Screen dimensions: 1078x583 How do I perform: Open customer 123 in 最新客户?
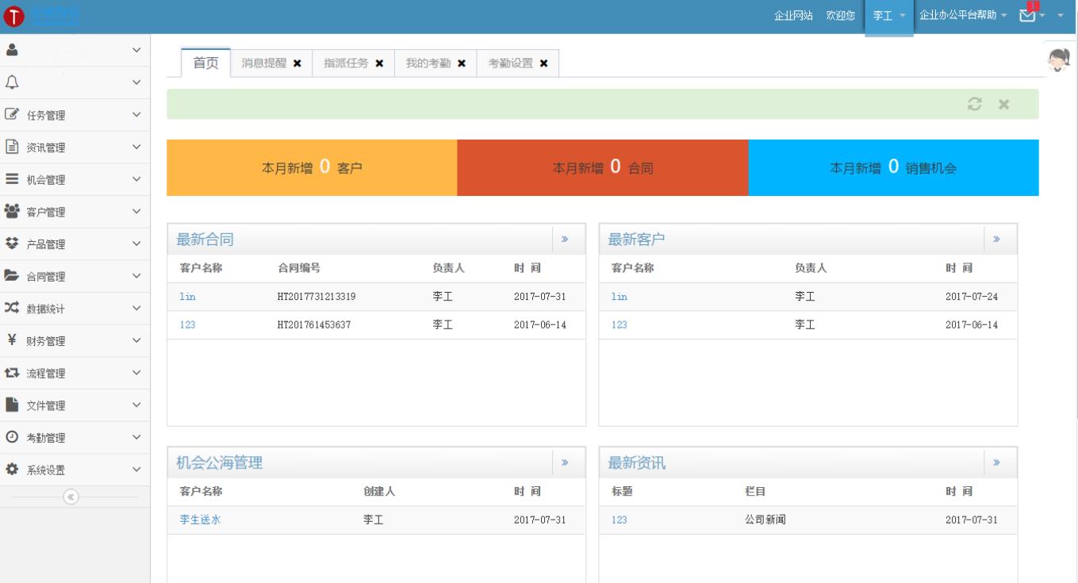click(619, 325)
